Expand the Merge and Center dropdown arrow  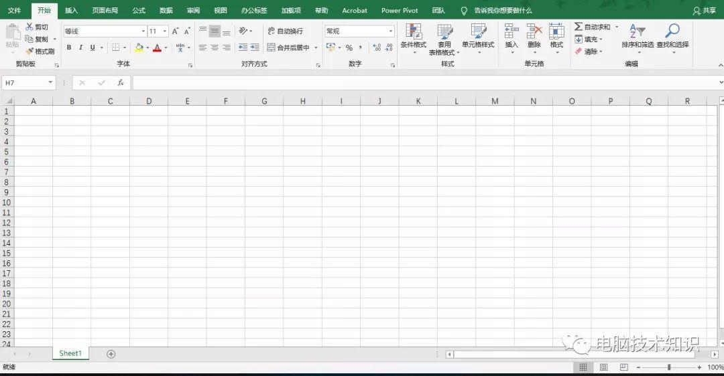316,48
